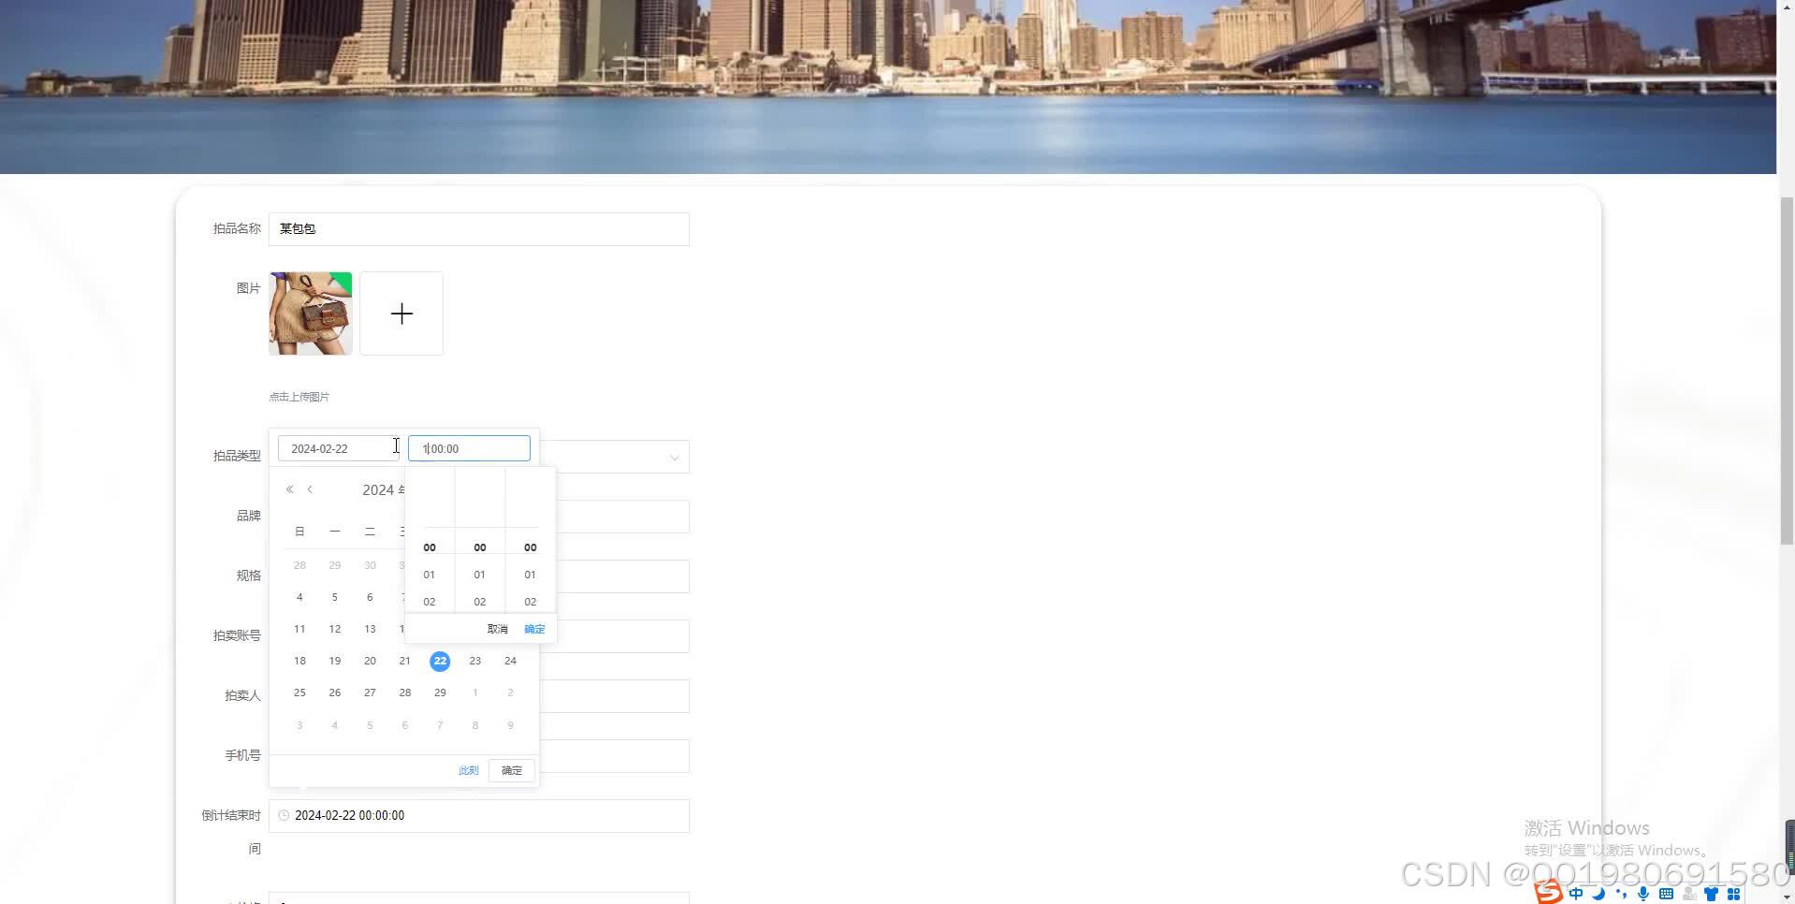The image size is (1795, 904).
Task: Click the 拍品名称 input field
Action: [479, 229]
